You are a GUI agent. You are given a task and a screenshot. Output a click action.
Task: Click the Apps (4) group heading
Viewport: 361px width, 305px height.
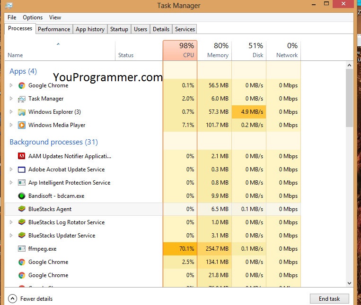[23, 71]
